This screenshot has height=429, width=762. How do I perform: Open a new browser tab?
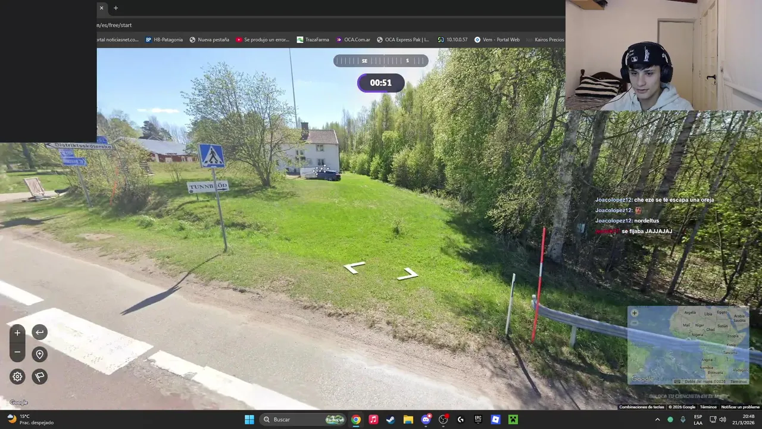pos(115,8)
